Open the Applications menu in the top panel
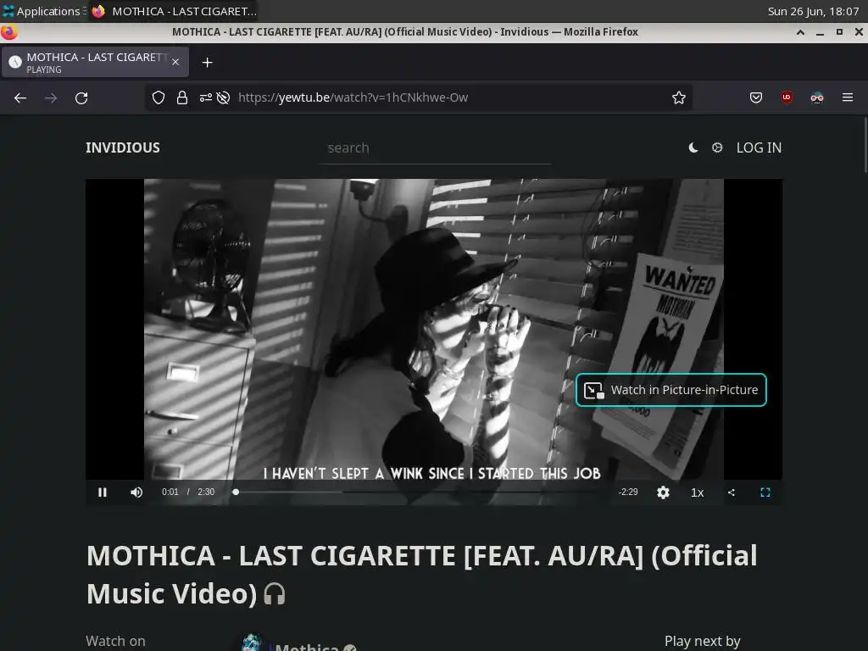 pyautogui.click(x=42, y=11)
